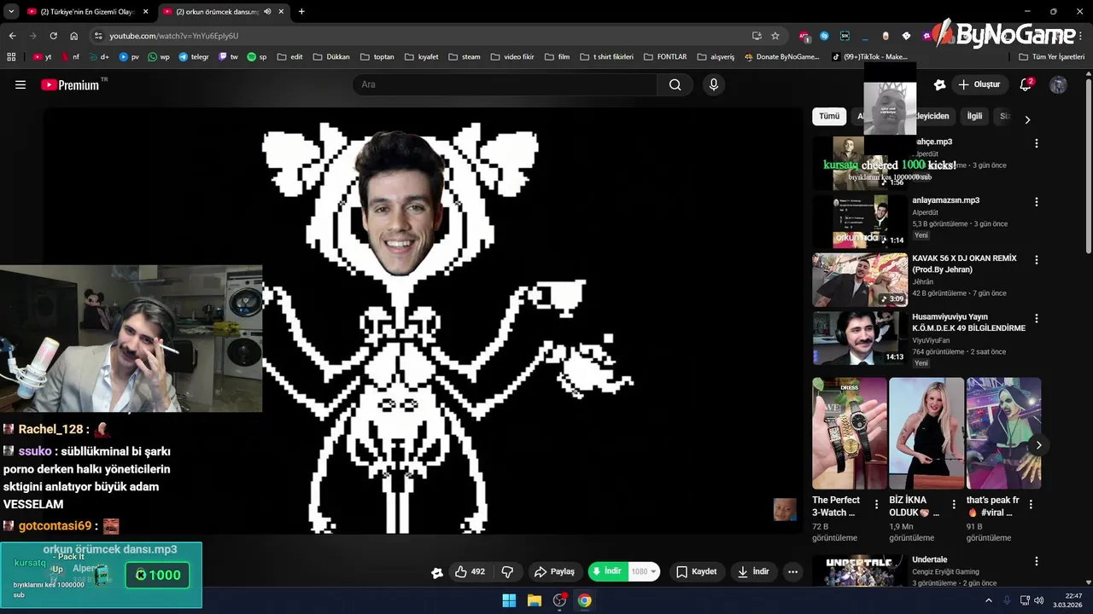Share the video via Paylaş

554,571
